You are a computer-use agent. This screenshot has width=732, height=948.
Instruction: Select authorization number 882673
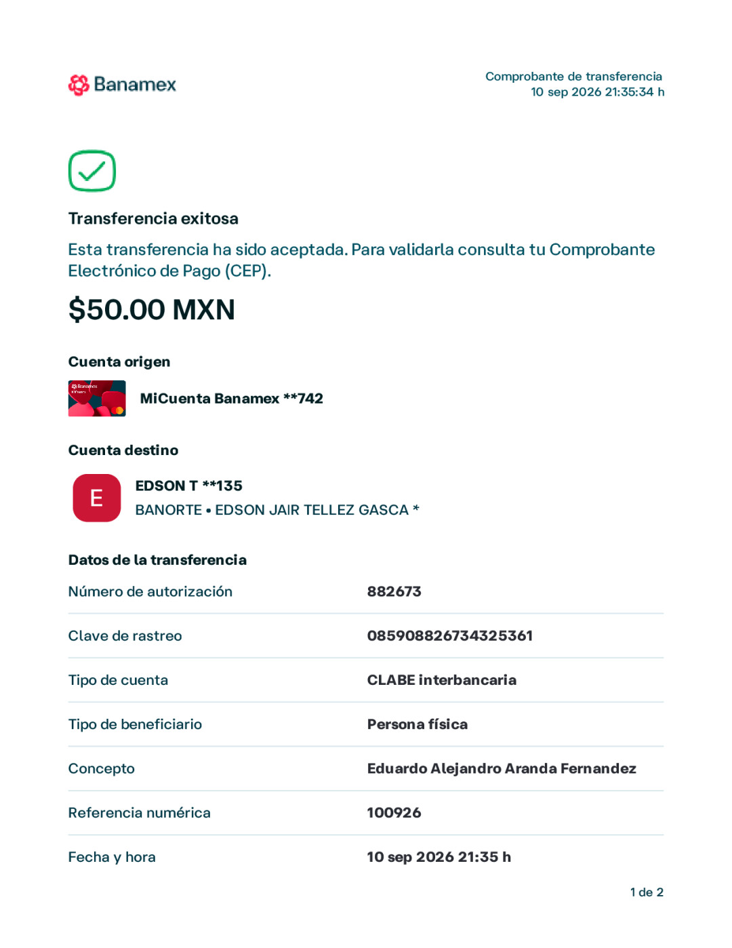(x=394, y=592)
